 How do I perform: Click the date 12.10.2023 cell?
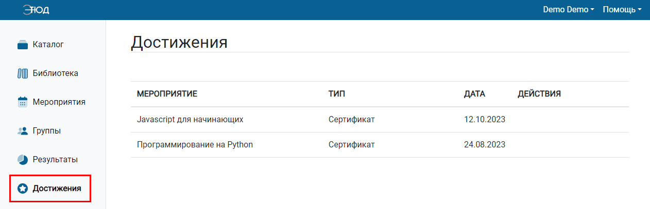click(485, 120)
